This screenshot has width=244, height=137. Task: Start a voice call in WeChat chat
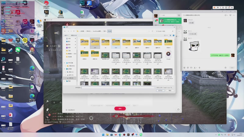(x=230, y=15)
